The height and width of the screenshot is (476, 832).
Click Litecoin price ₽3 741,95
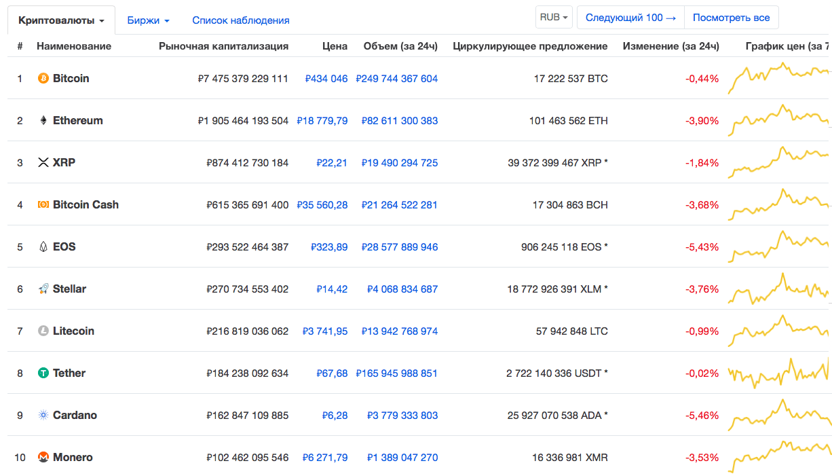click(x=325, y=331)
